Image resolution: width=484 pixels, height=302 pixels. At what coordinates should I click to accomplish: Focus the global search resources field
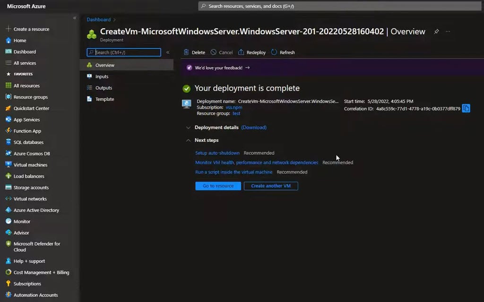pos(339,6)
